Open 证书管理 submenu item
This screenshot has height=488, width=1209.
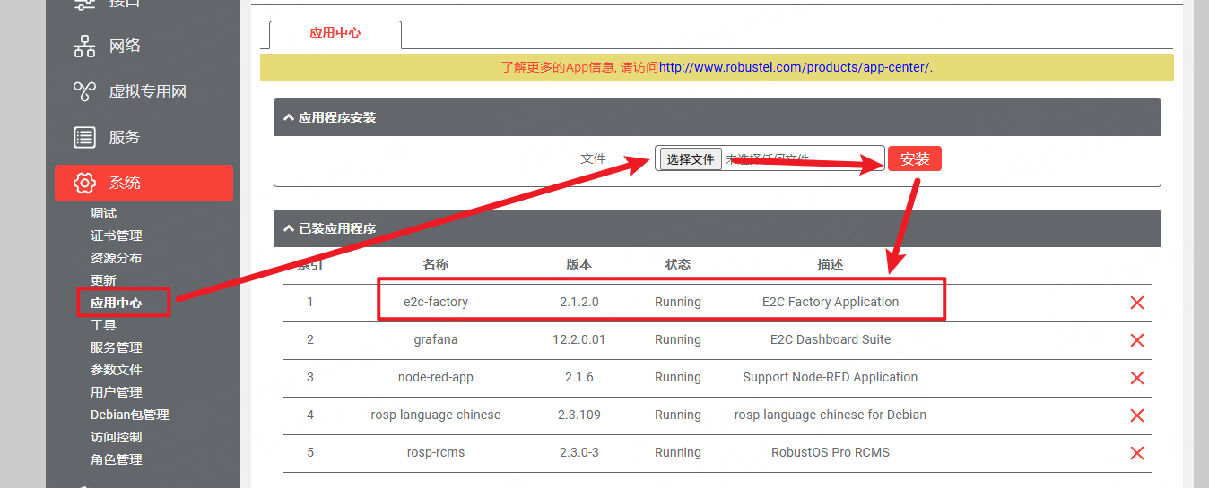coord(116,235)
